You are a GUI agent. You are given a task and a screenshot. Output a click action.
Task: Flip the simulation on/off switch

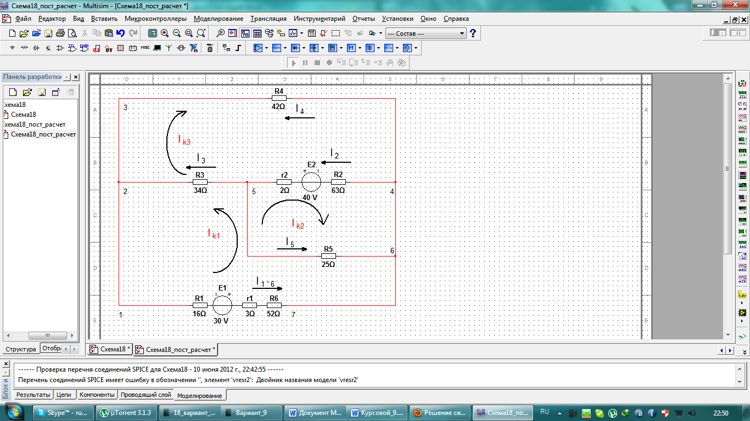click(x=718, y=33)
